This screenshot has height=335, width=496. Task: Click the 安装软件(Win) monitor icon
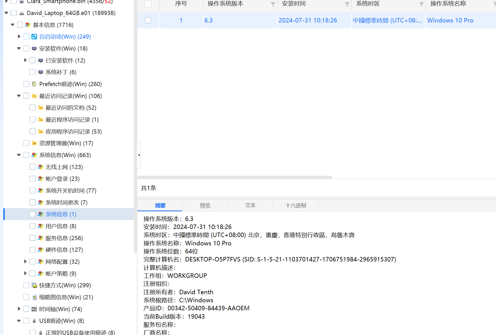click(x=34, y=49)
